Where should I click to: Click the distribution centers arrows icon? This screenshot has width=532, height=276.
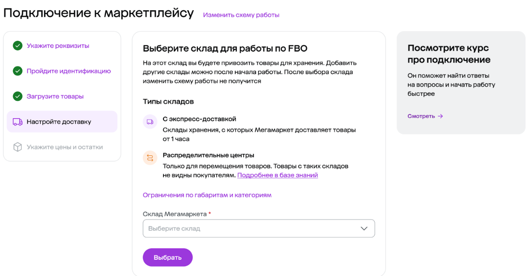coord(150,158)
